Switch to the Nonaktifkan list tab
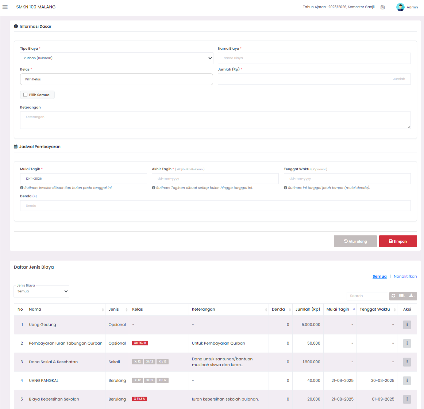 405,276
